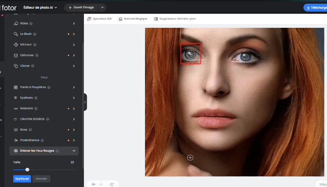Select the CRAYON SOURCIL eyebrow icon
Screen dimensions: 327x187
(x=16, y=119)
